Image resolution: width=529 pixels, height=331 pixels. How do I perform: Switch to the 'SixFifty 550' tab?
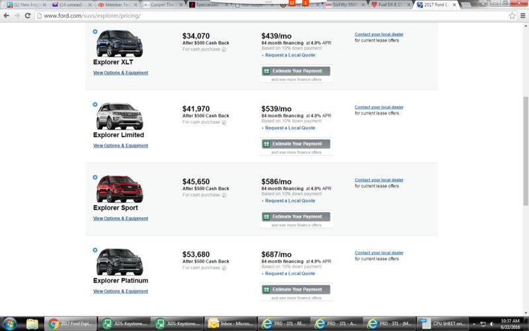click(x=346, y=5)
